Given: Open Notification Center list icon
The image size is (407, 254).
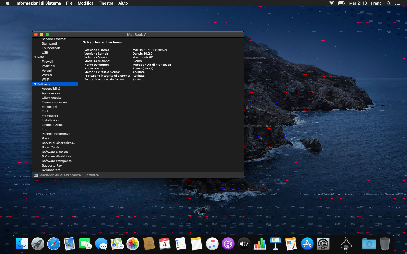Looking at the screenshot, I should 398,3.
